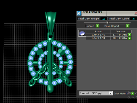Click the Save Report label
This screenshot has height=103, width=137.
112,26
